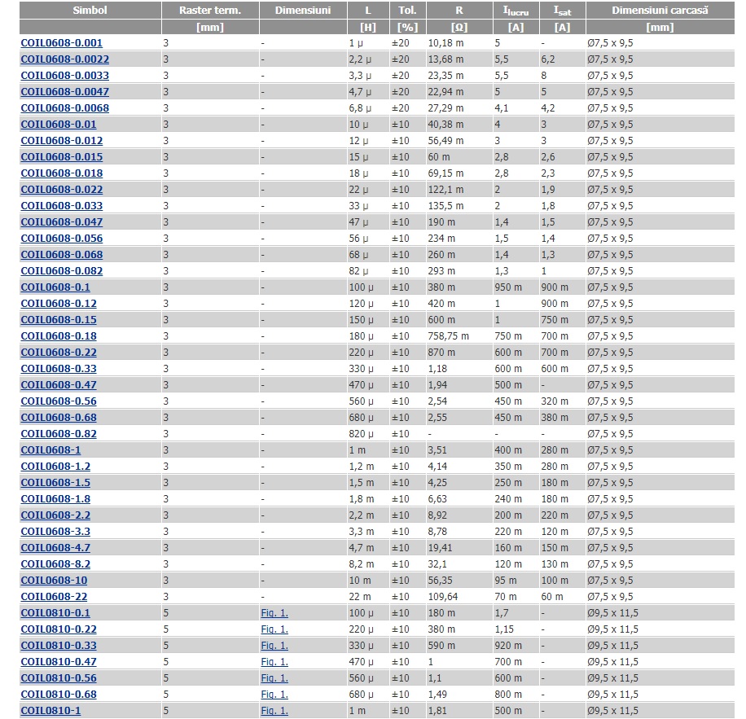This screenshot has width=746, height=719.
Task: Open the COIL0608-0.0068 product link
Action: (64, 108)
